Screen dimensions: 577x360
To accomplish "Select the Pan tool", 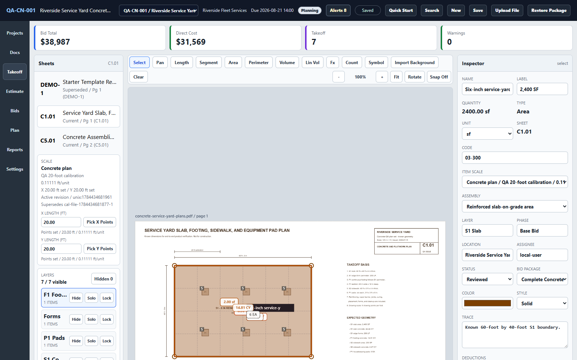I will (x=160, y=63).
